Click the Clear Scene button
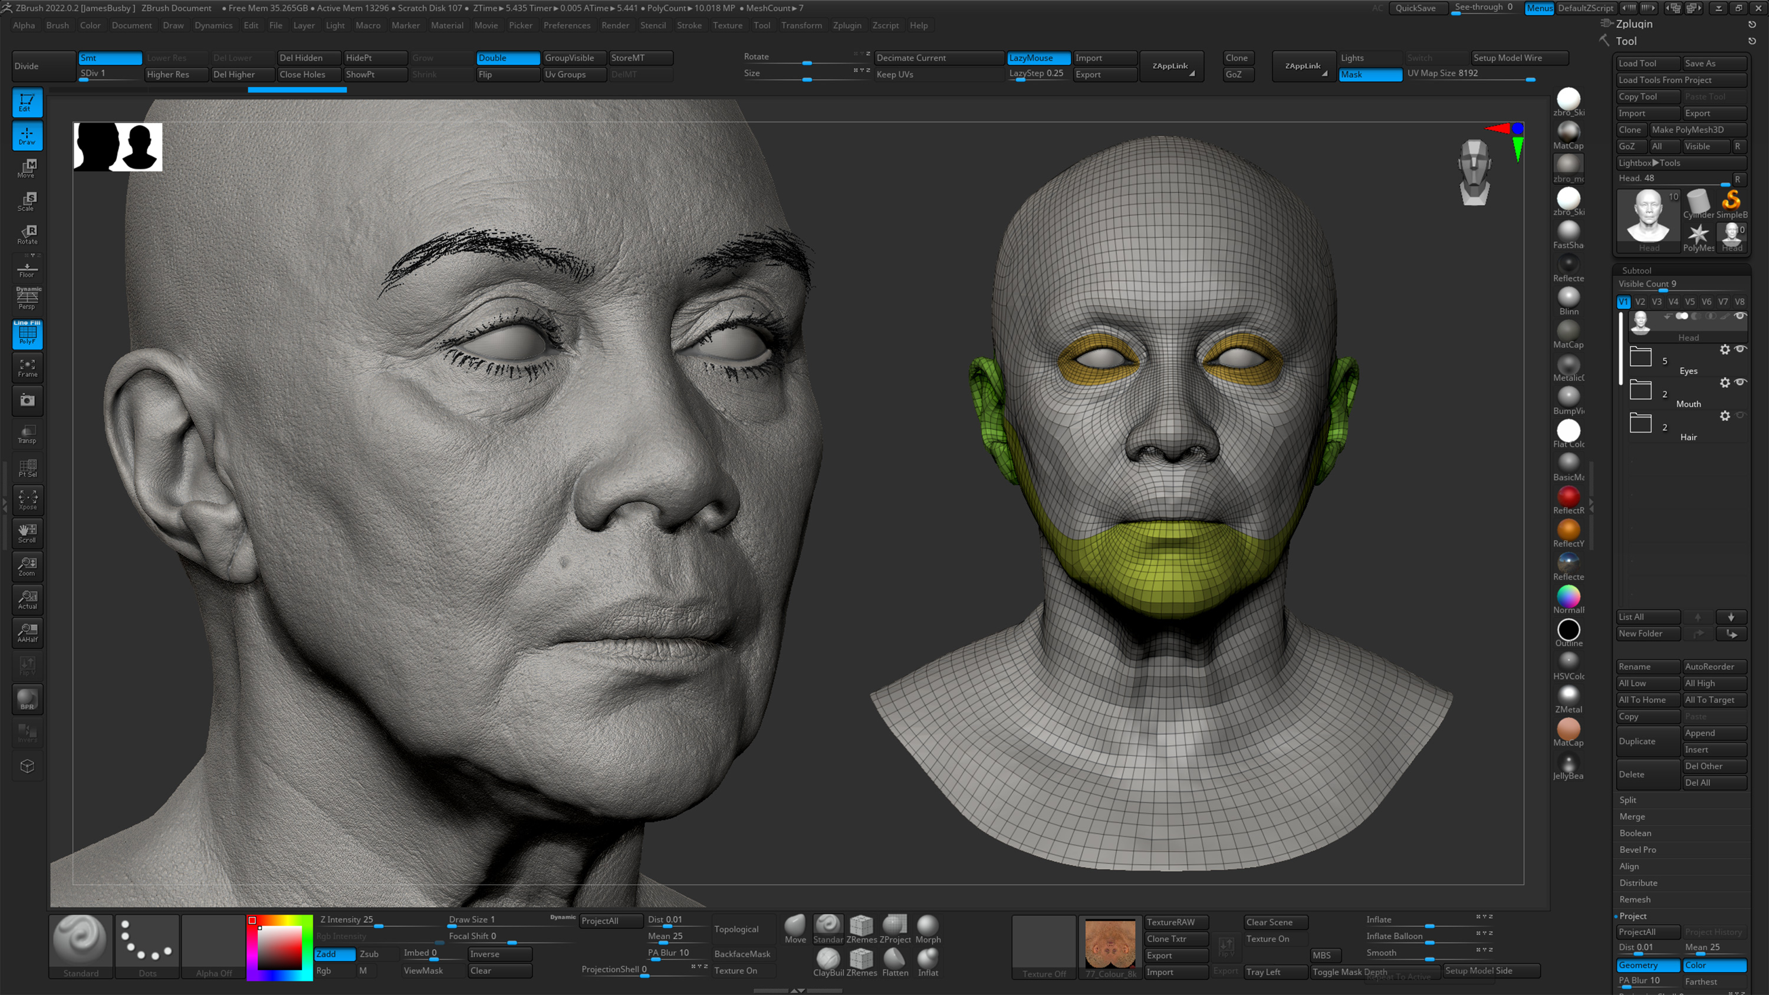The width and height of the screenshot is (1769, 995). point(1274,922)
